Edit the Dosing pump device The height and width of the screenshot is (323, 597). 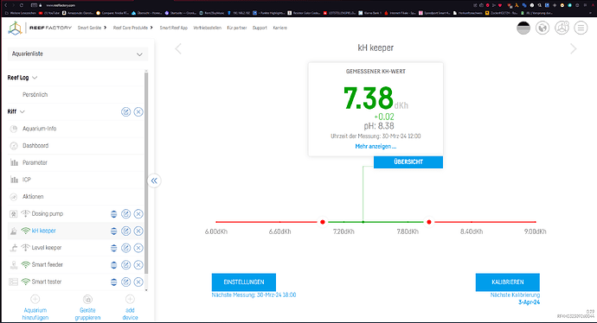tap(125, 214)
